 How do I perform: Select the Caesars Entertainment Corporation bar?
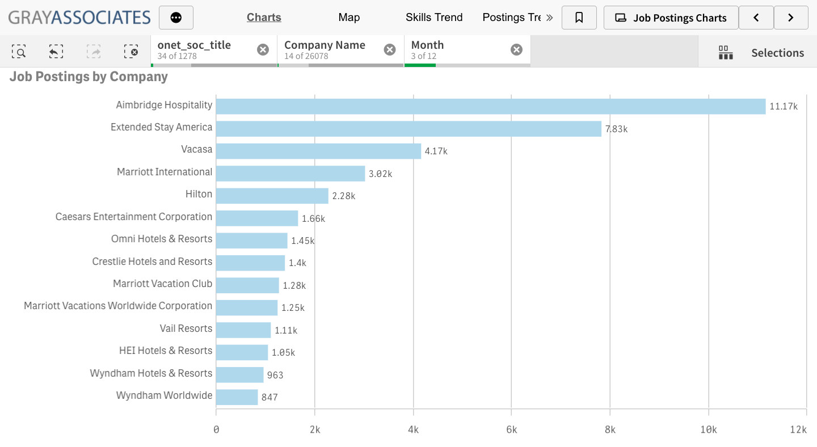point(257,218)
